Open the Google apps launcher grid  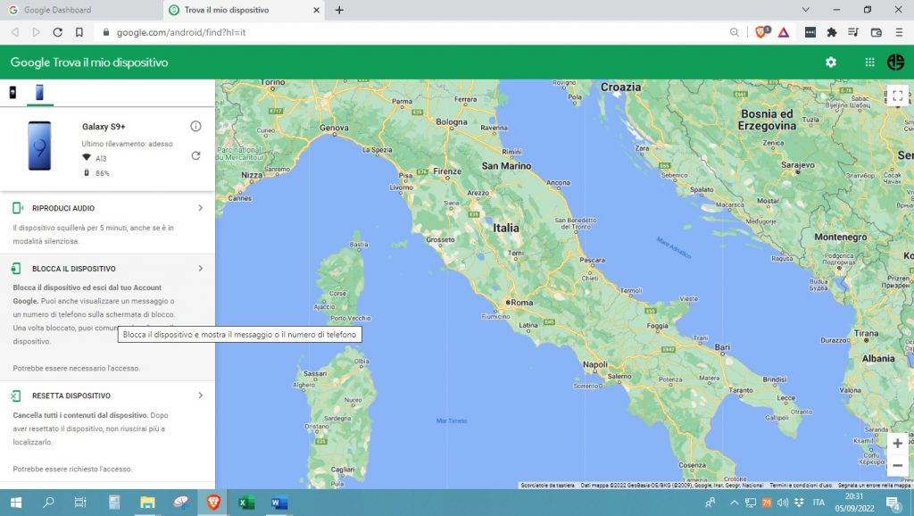click(868, 62)
